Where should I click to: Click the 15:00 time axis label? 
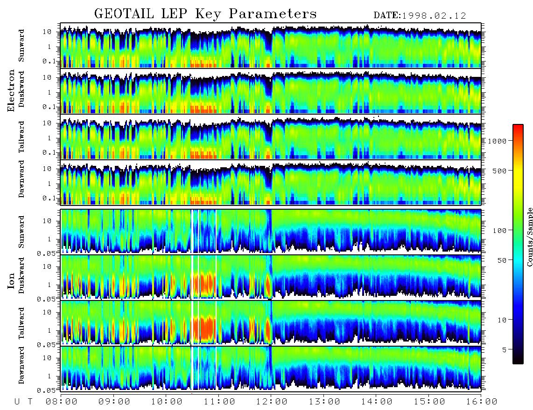point(429,402)
